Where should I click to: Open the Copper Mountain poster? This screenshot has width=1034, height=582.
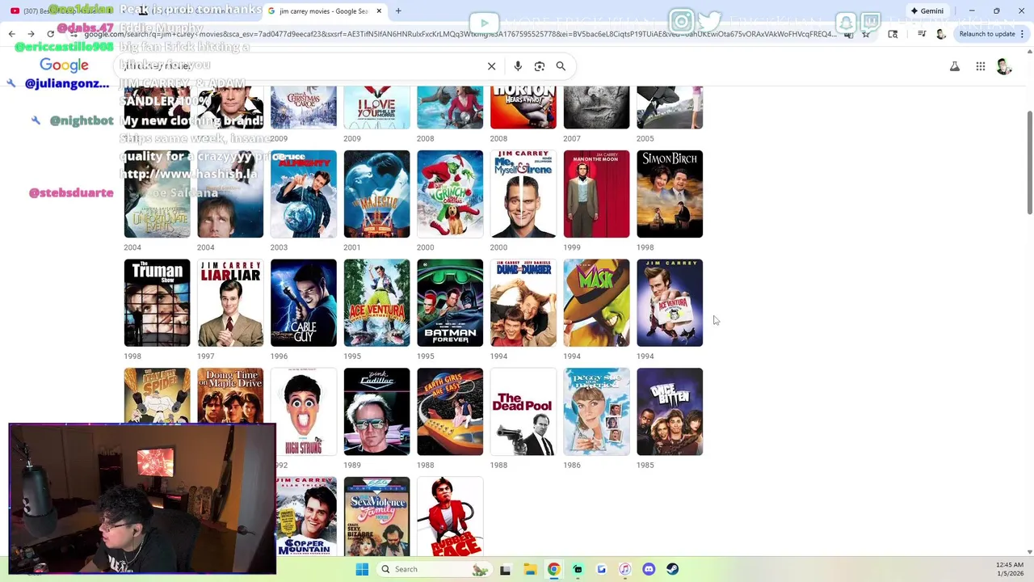[306, 517]
